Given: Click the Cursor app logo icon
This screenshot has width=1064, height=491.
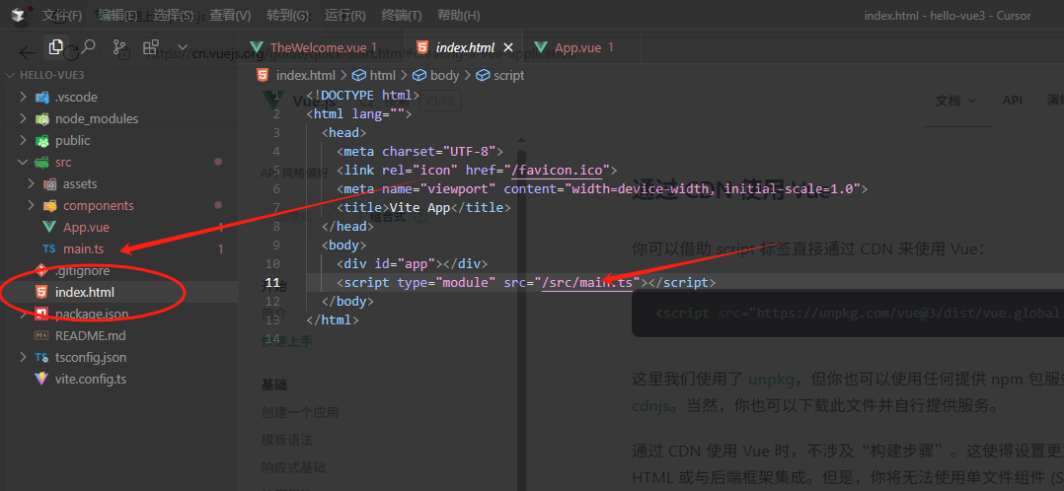Looking at the screenshot, I should (x=19, y=14).
